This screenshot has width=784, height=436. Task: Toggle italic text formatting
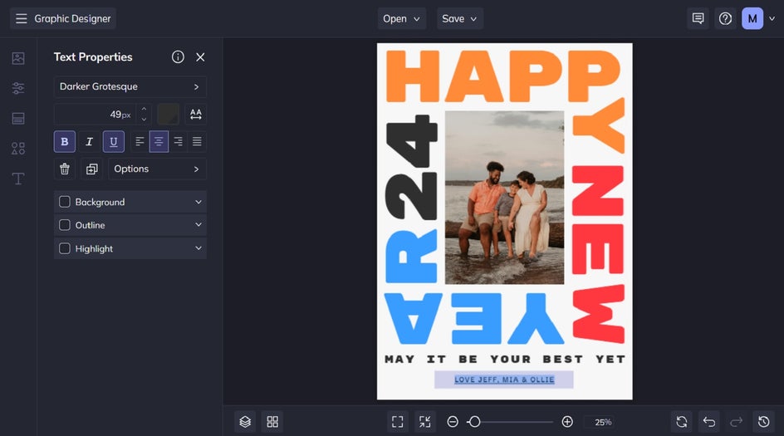tap(89, 141)
